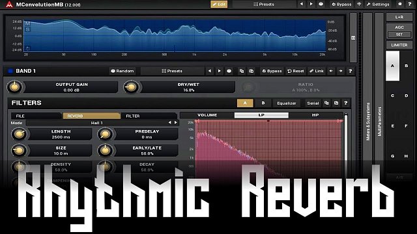Image resolution: width=417 pixels, height=234 pixels.
Task: Switch to the FILE tab
Action: pos(36,116)
